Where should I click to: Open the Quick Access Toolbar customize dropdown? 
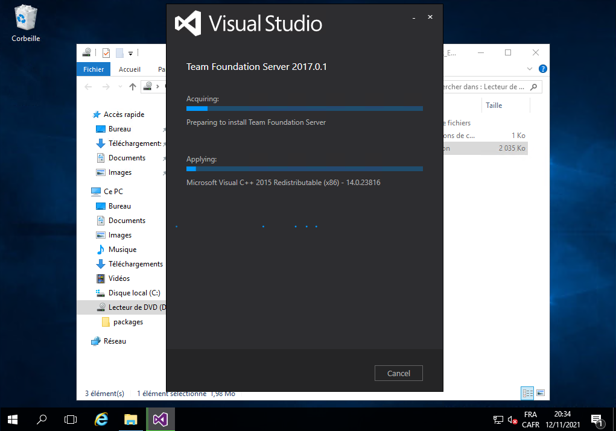coord(130,53)
